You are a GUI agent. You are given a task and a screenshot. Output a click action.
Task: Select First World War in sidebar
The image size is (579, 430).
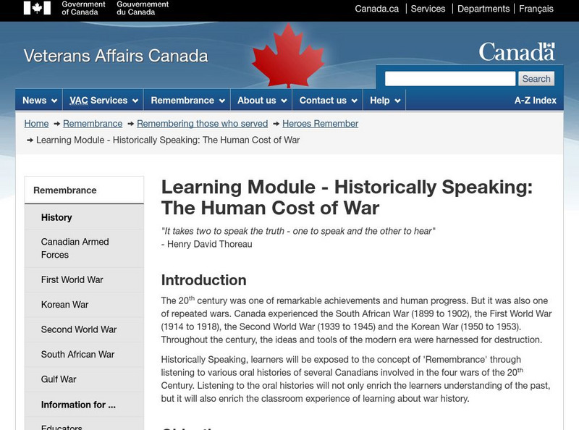[72, 279]
